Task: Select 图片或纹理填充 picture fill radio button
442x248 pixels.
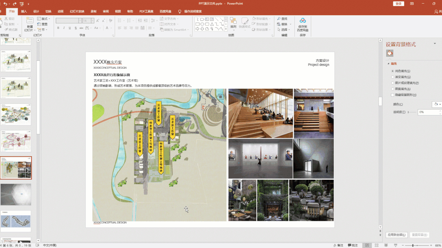Action: coord(393,83)
